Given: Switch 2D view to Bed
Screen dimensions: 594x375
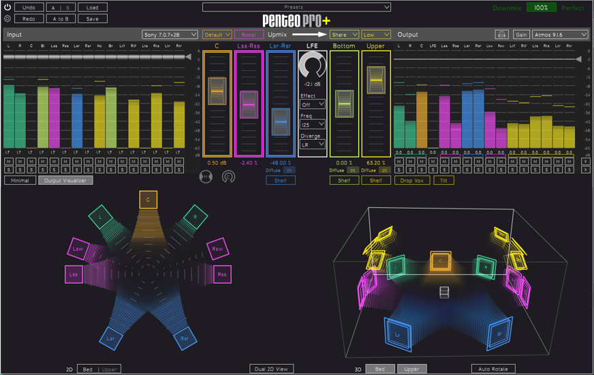Looking at the screenshot, I should pyautogui.click(x=88, y=370).
